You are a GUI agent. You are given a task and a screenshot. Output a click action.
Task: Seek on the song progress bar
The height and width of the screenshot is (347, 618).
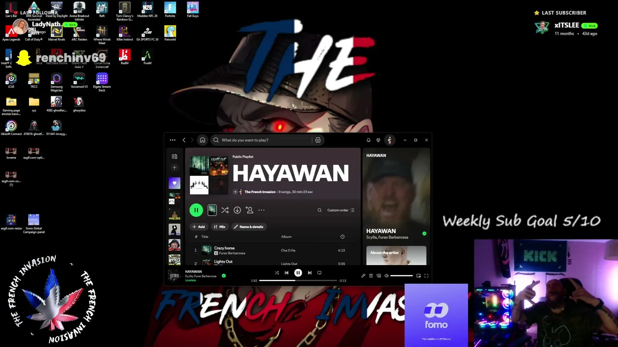point(298,280)
